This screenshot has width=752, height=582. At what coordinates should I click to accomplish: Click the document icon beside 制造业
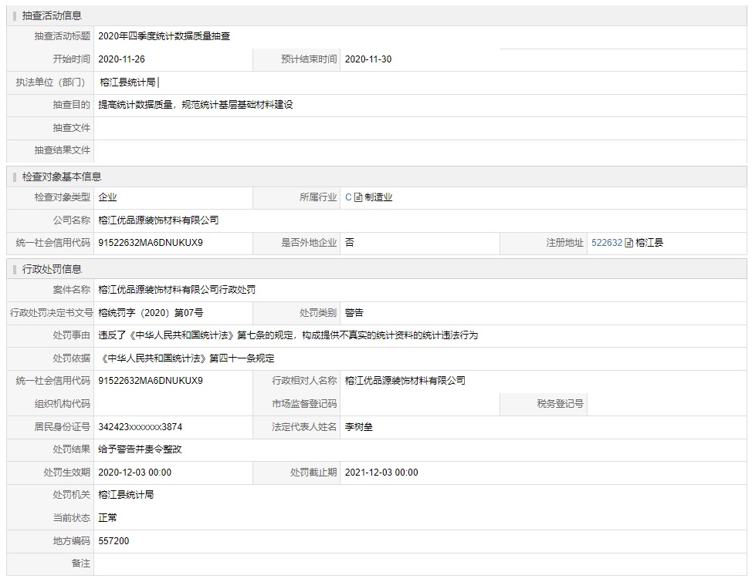pos(358,197)
